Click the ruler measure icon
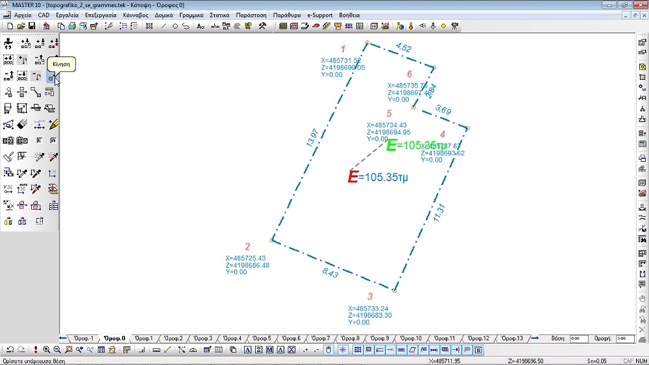 point(156,349)
